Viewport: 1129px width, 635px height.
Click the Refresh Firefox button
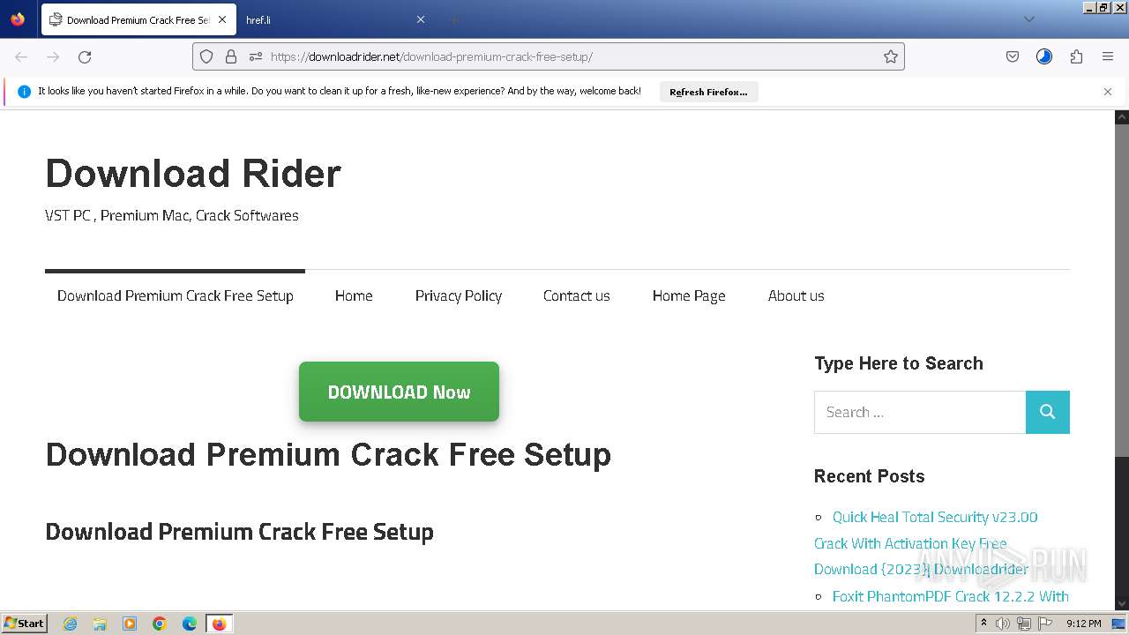point(708,92)
